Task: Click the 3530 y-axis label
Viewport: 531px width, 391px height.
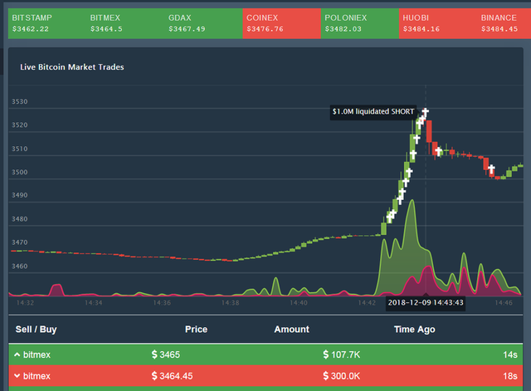Action: pos(20,101)
